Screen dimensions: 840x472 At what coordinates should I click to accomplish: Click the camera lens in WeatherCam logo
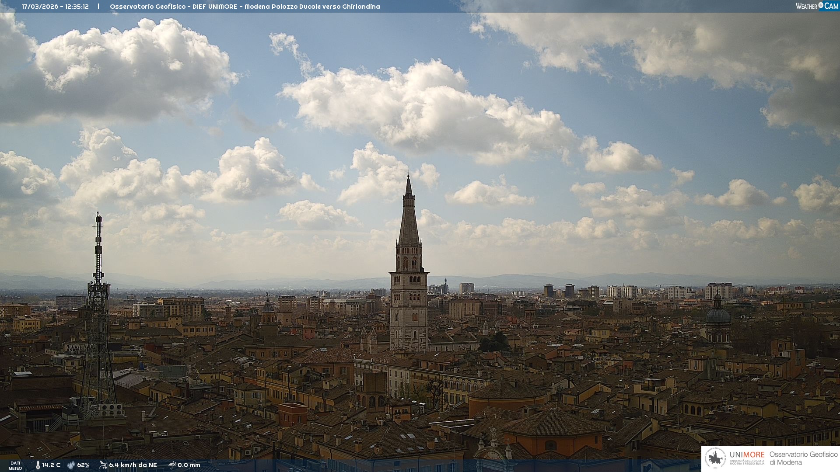[821, 5]
